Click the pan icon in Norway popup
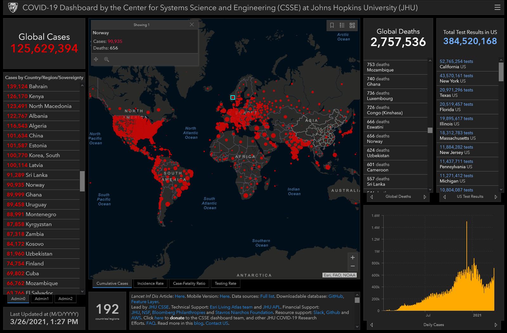Screen dimensions: 507x333 [x=96, y=59]
